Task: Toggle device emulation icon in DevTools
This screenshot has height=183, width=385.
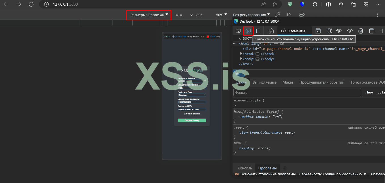Action: coord(248,31)
